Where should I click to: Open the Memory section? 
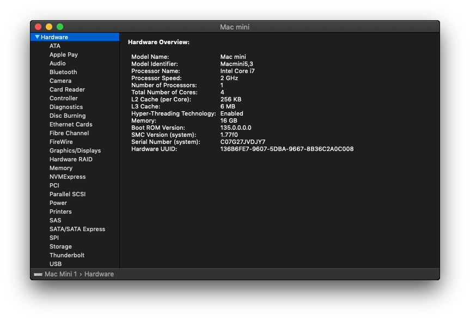coord(61,168)
